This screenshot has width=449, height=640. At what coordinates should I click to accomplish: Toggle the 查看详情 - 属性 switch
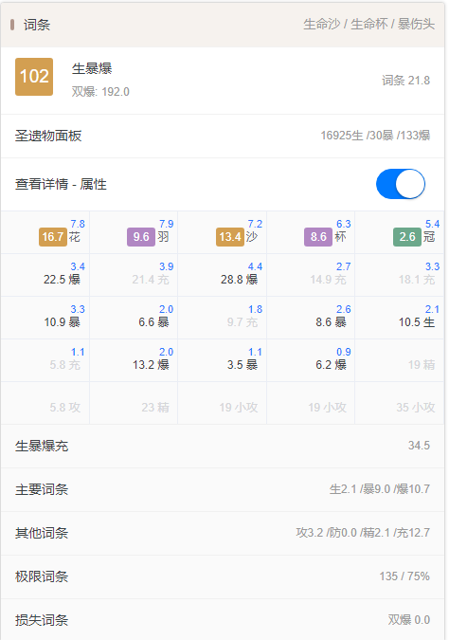pos(401,184)
